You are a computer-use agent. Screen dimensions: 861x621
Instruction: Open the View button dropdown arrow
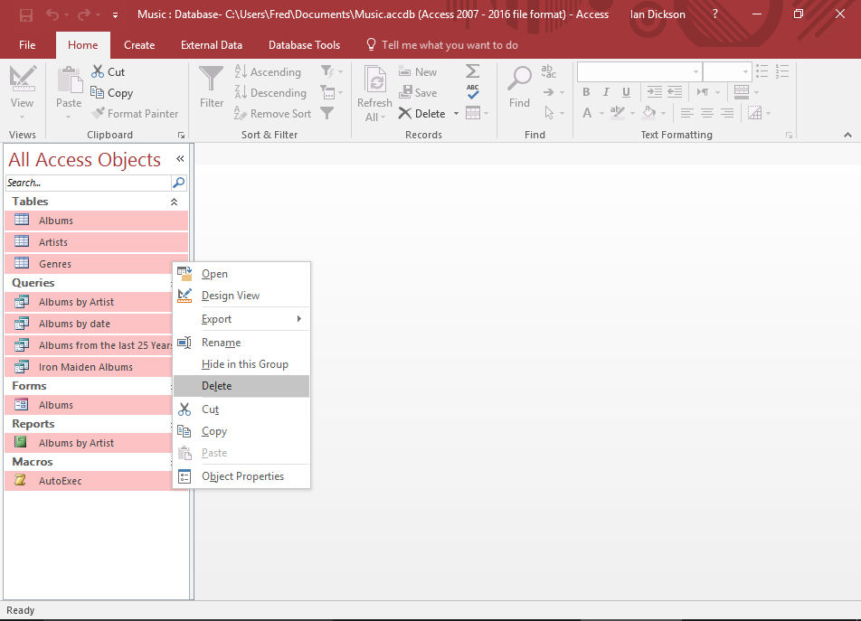click(22, 117)
